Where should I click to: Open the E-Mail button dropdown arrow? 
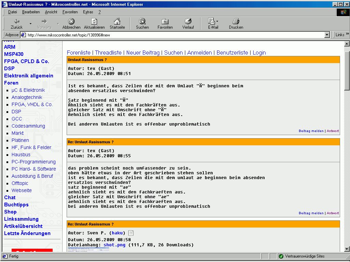pos(217,21)
